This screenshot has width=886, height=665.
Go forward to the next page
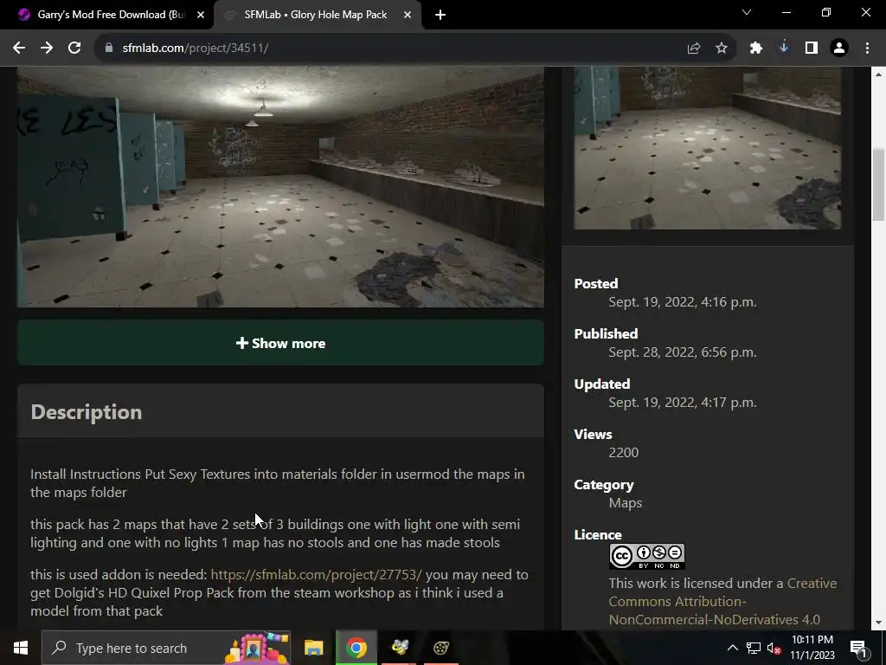47,48
